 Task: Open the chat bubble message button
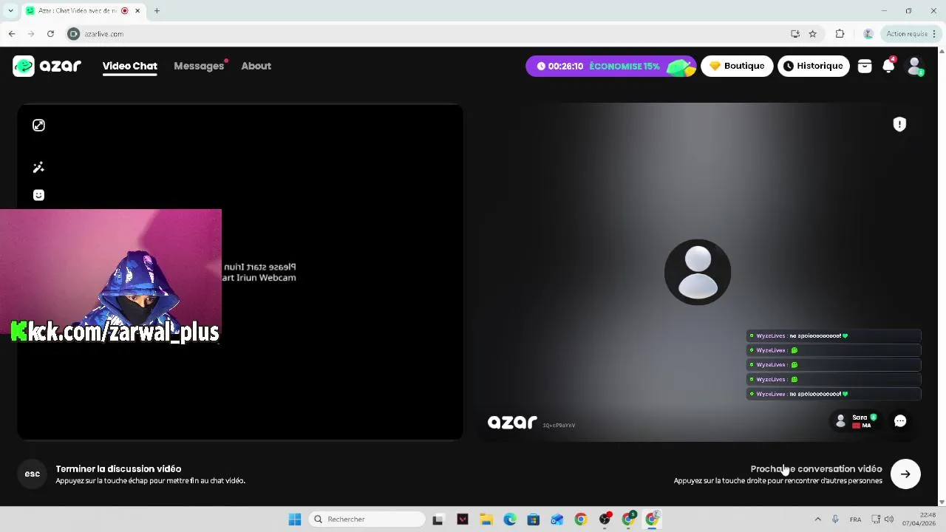pos(900,420)
